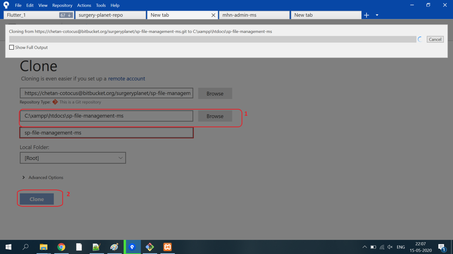Open the Repository menu

pyautogui.click(x=62, y=5)
